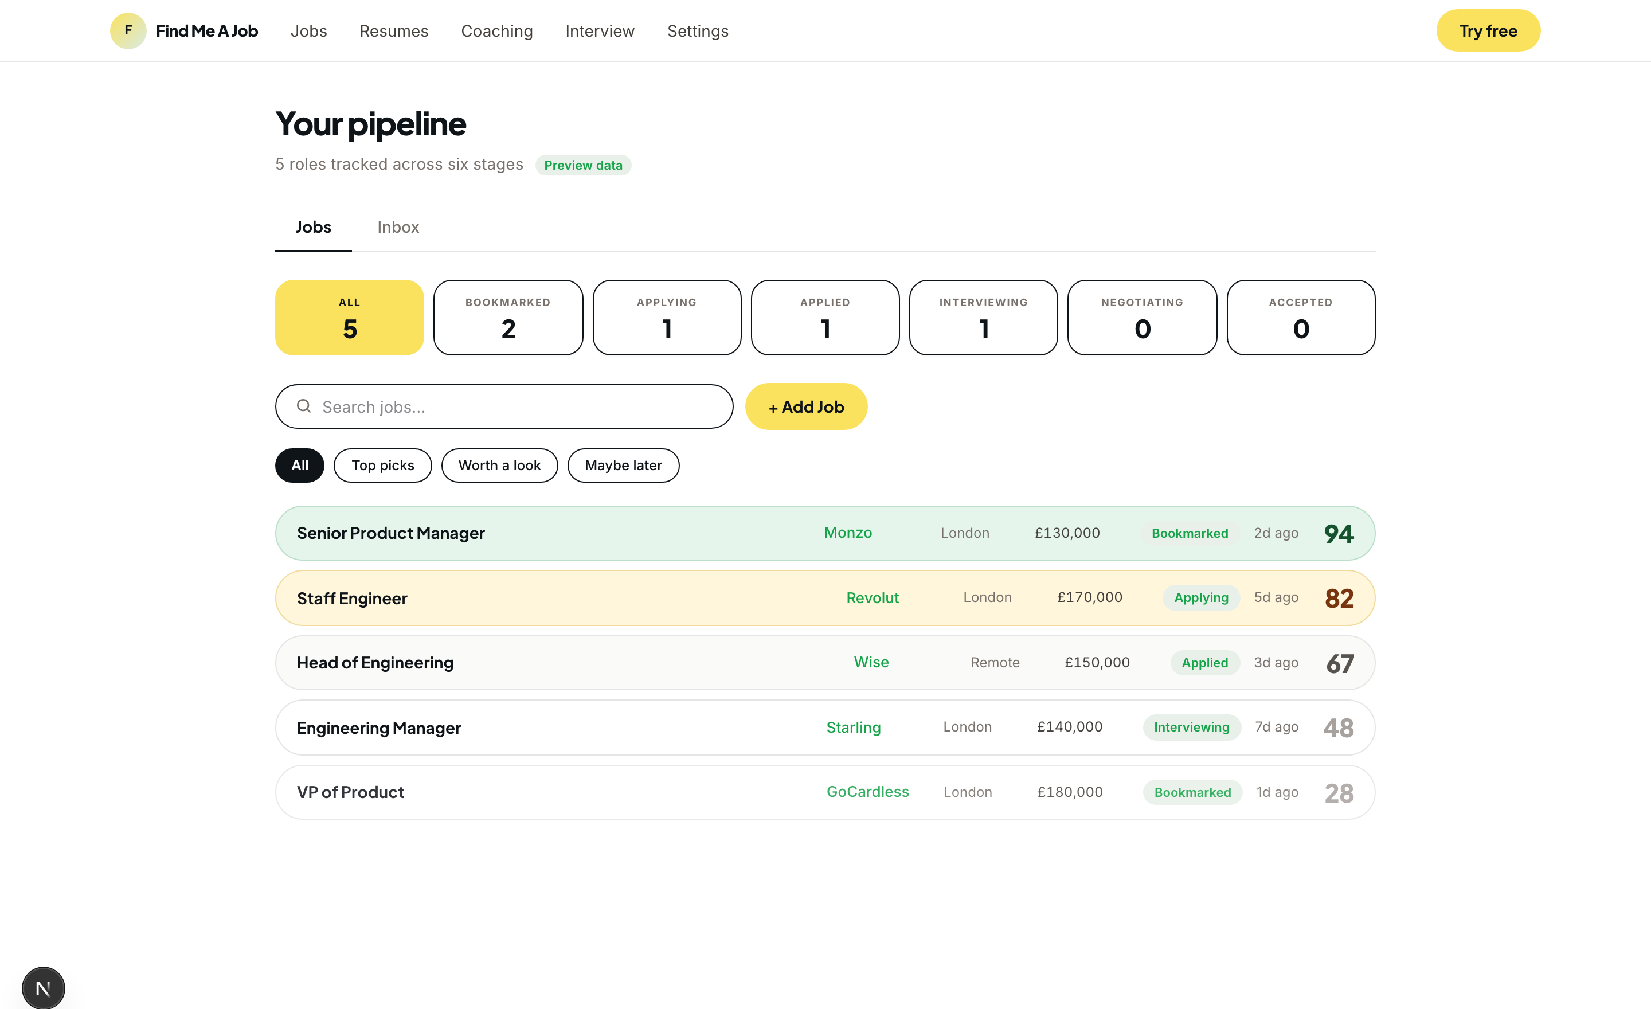
Task: Filter by the Applied stage card
Action: [x=825, y=318]
